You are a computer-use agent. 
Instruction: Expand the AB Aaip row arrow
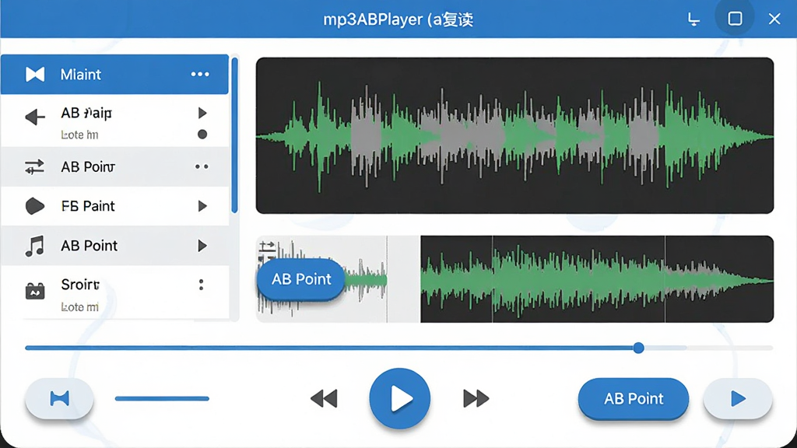click(202, 113)
